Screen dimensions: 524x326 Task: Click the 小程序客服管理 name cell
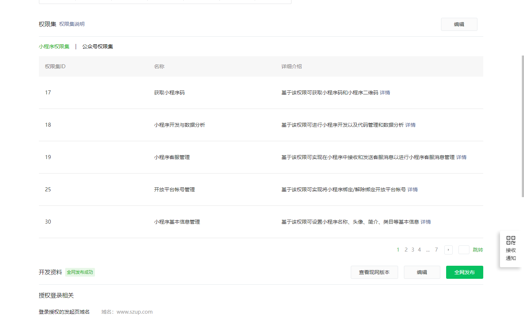[x=172, y=157]
